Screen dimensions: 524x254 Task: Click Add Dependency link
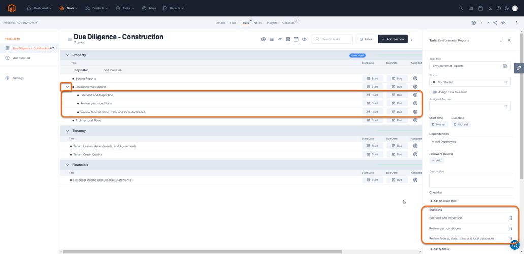click(x=443, y=142)
